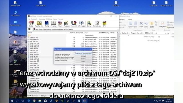Click DOSBox-0.74 in Explorer breadcrumb
Screen dimensions: 183x103
[149, 33]
